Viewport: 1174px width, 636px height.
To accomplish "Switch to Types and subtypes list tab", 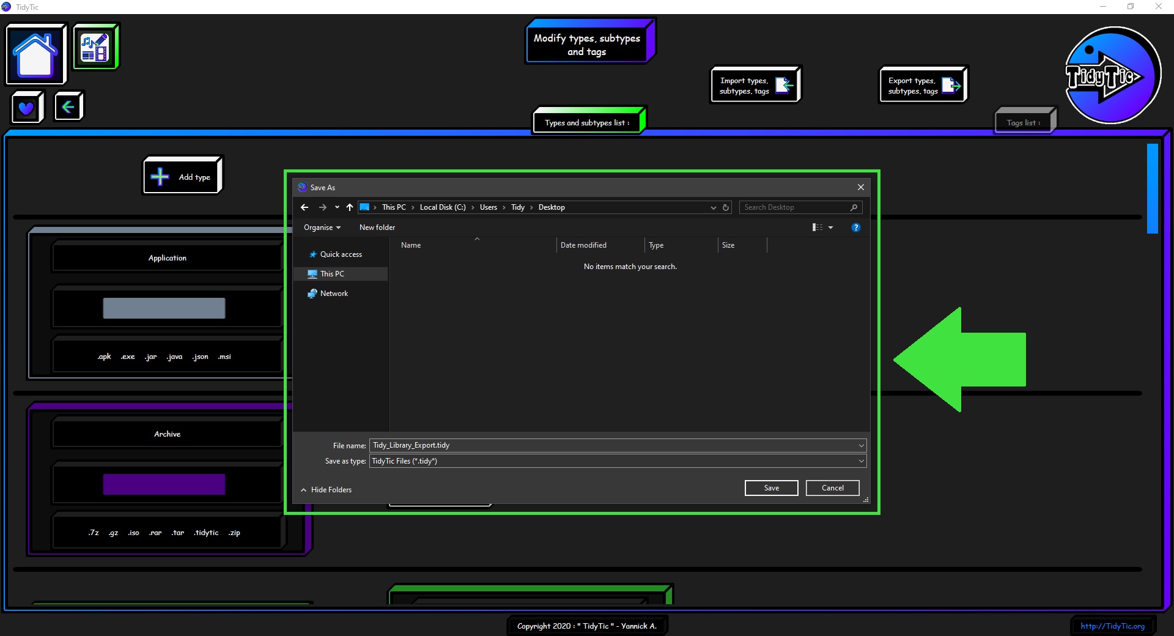I will 587,122.
